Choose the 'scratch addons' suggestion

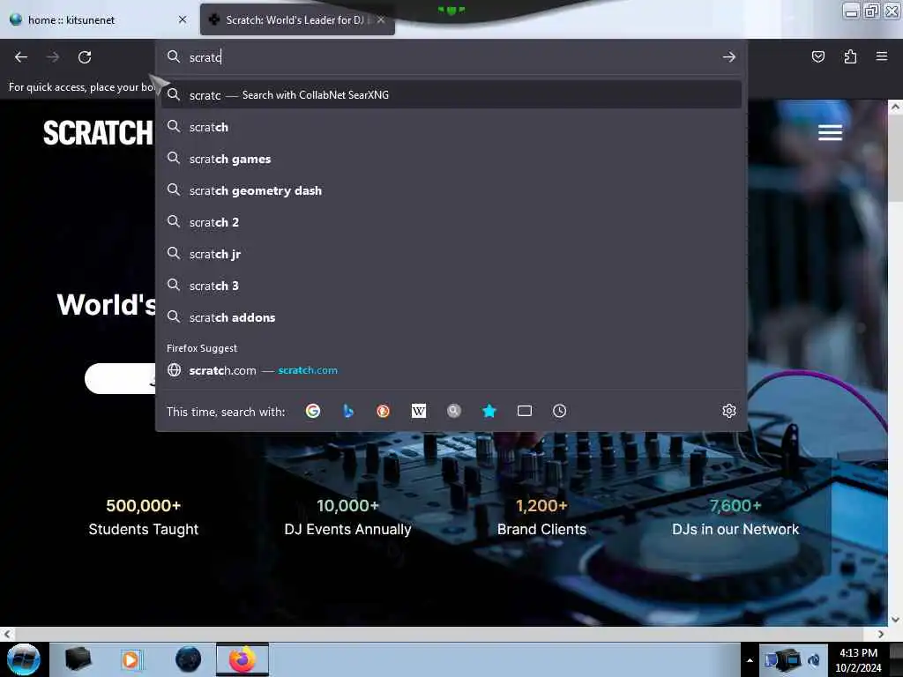tap(451, 317)
